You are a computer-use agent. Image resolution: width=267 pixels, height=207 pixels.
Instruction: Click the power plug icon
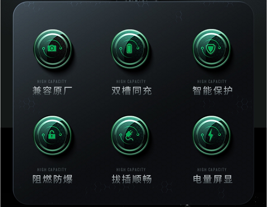click(130, 135)
